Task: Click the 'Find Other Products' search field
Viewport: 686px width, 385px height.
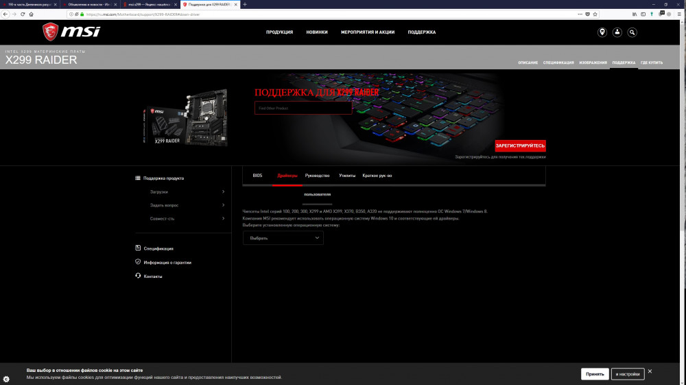Action: tap(303, 108)
